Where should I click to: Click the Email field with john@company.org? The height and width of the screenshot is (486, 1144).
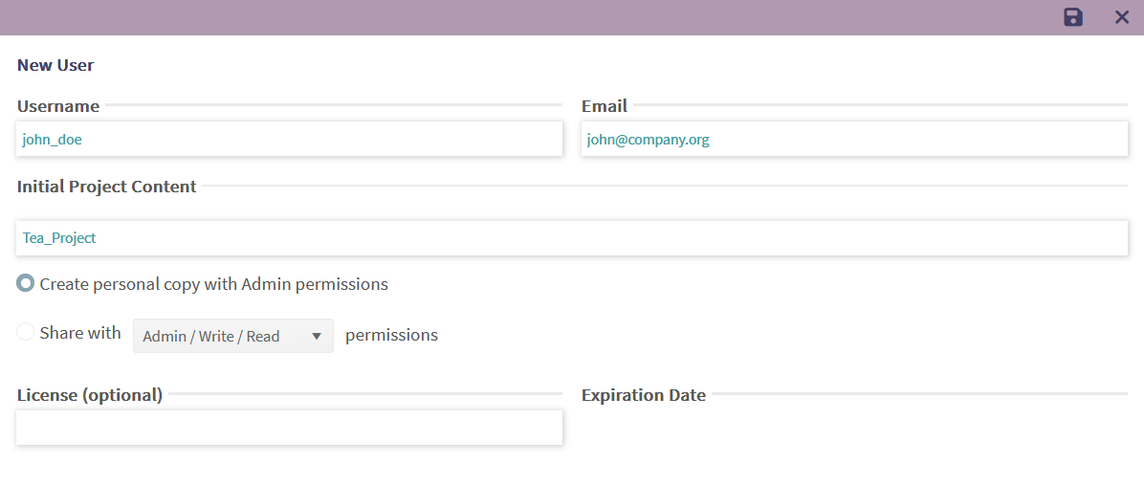pos(854,139)
